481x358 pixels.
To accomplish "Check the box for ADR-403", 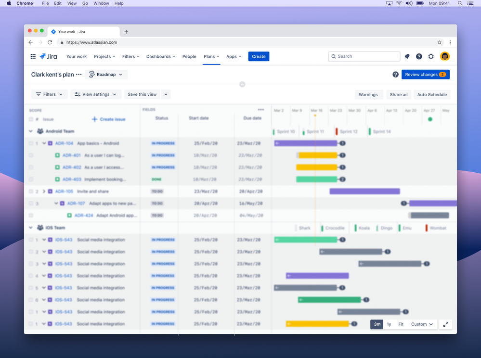I will 31,179.
